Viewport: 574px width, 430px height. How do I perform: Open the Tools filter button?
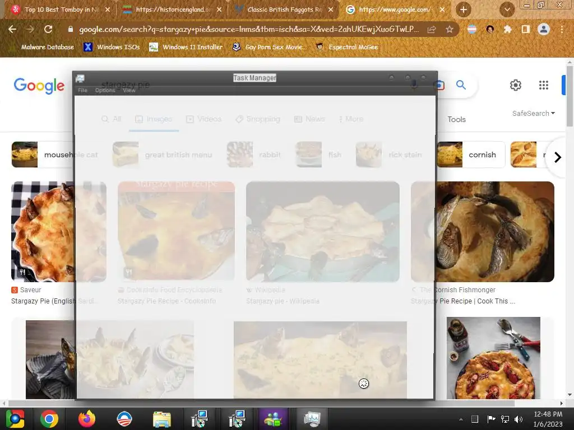[x=456, y=120]
